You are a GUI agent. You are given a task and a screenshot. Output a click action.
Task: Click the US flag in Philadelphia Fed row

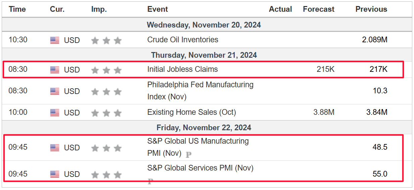[x=55, y=91]
